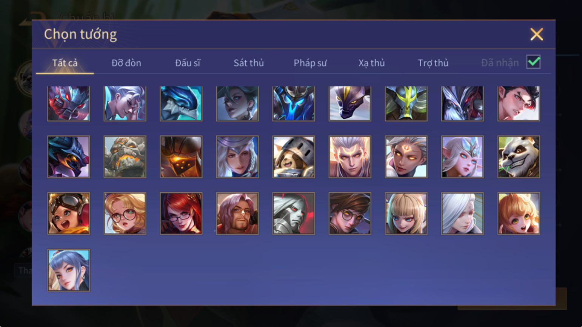Close the Chọn tướng dialog
Viewport: 582px width, 327px height.
click(536, 34)
